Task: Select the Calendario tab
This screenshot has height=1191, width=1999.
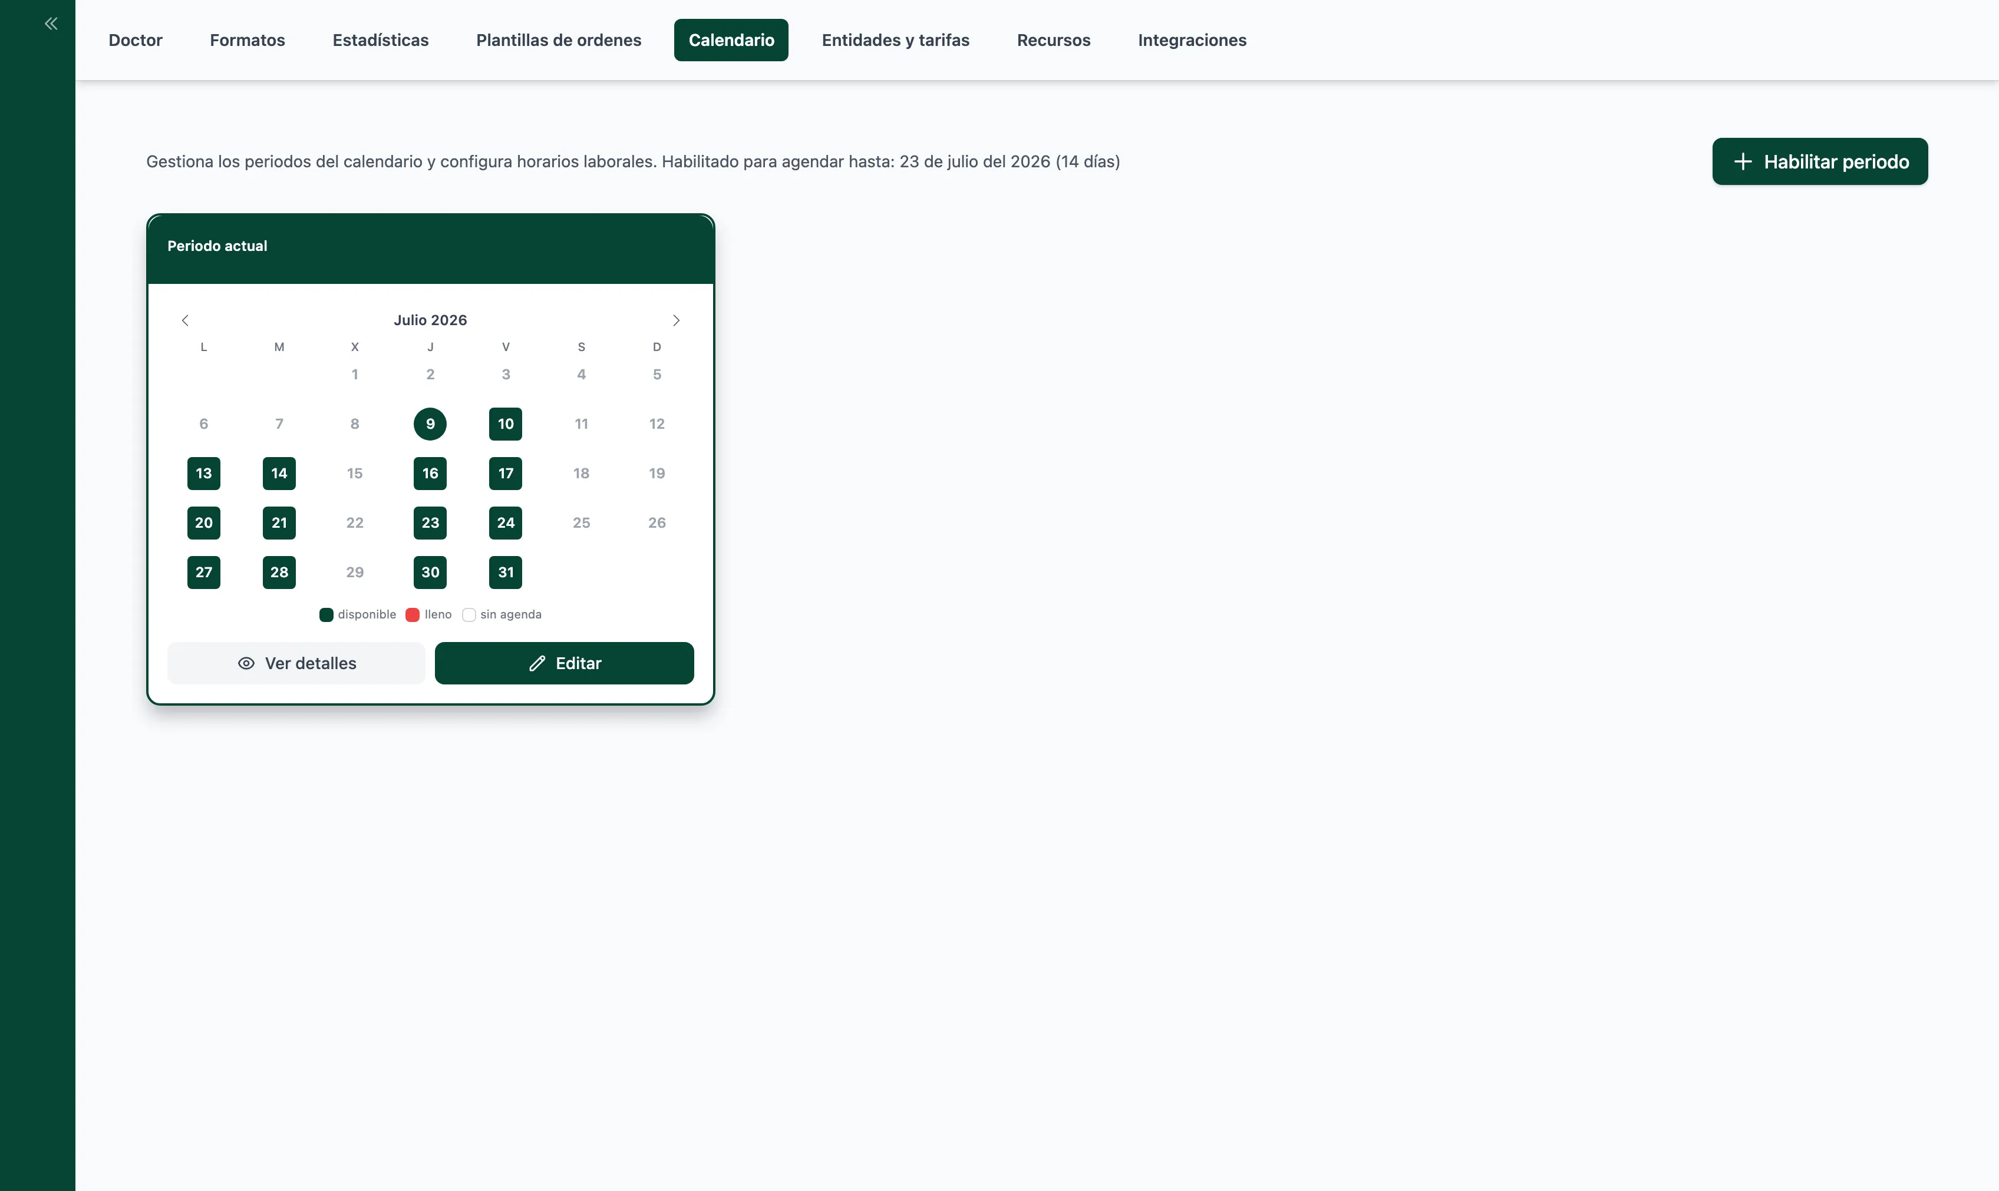Action: (731, 40)
